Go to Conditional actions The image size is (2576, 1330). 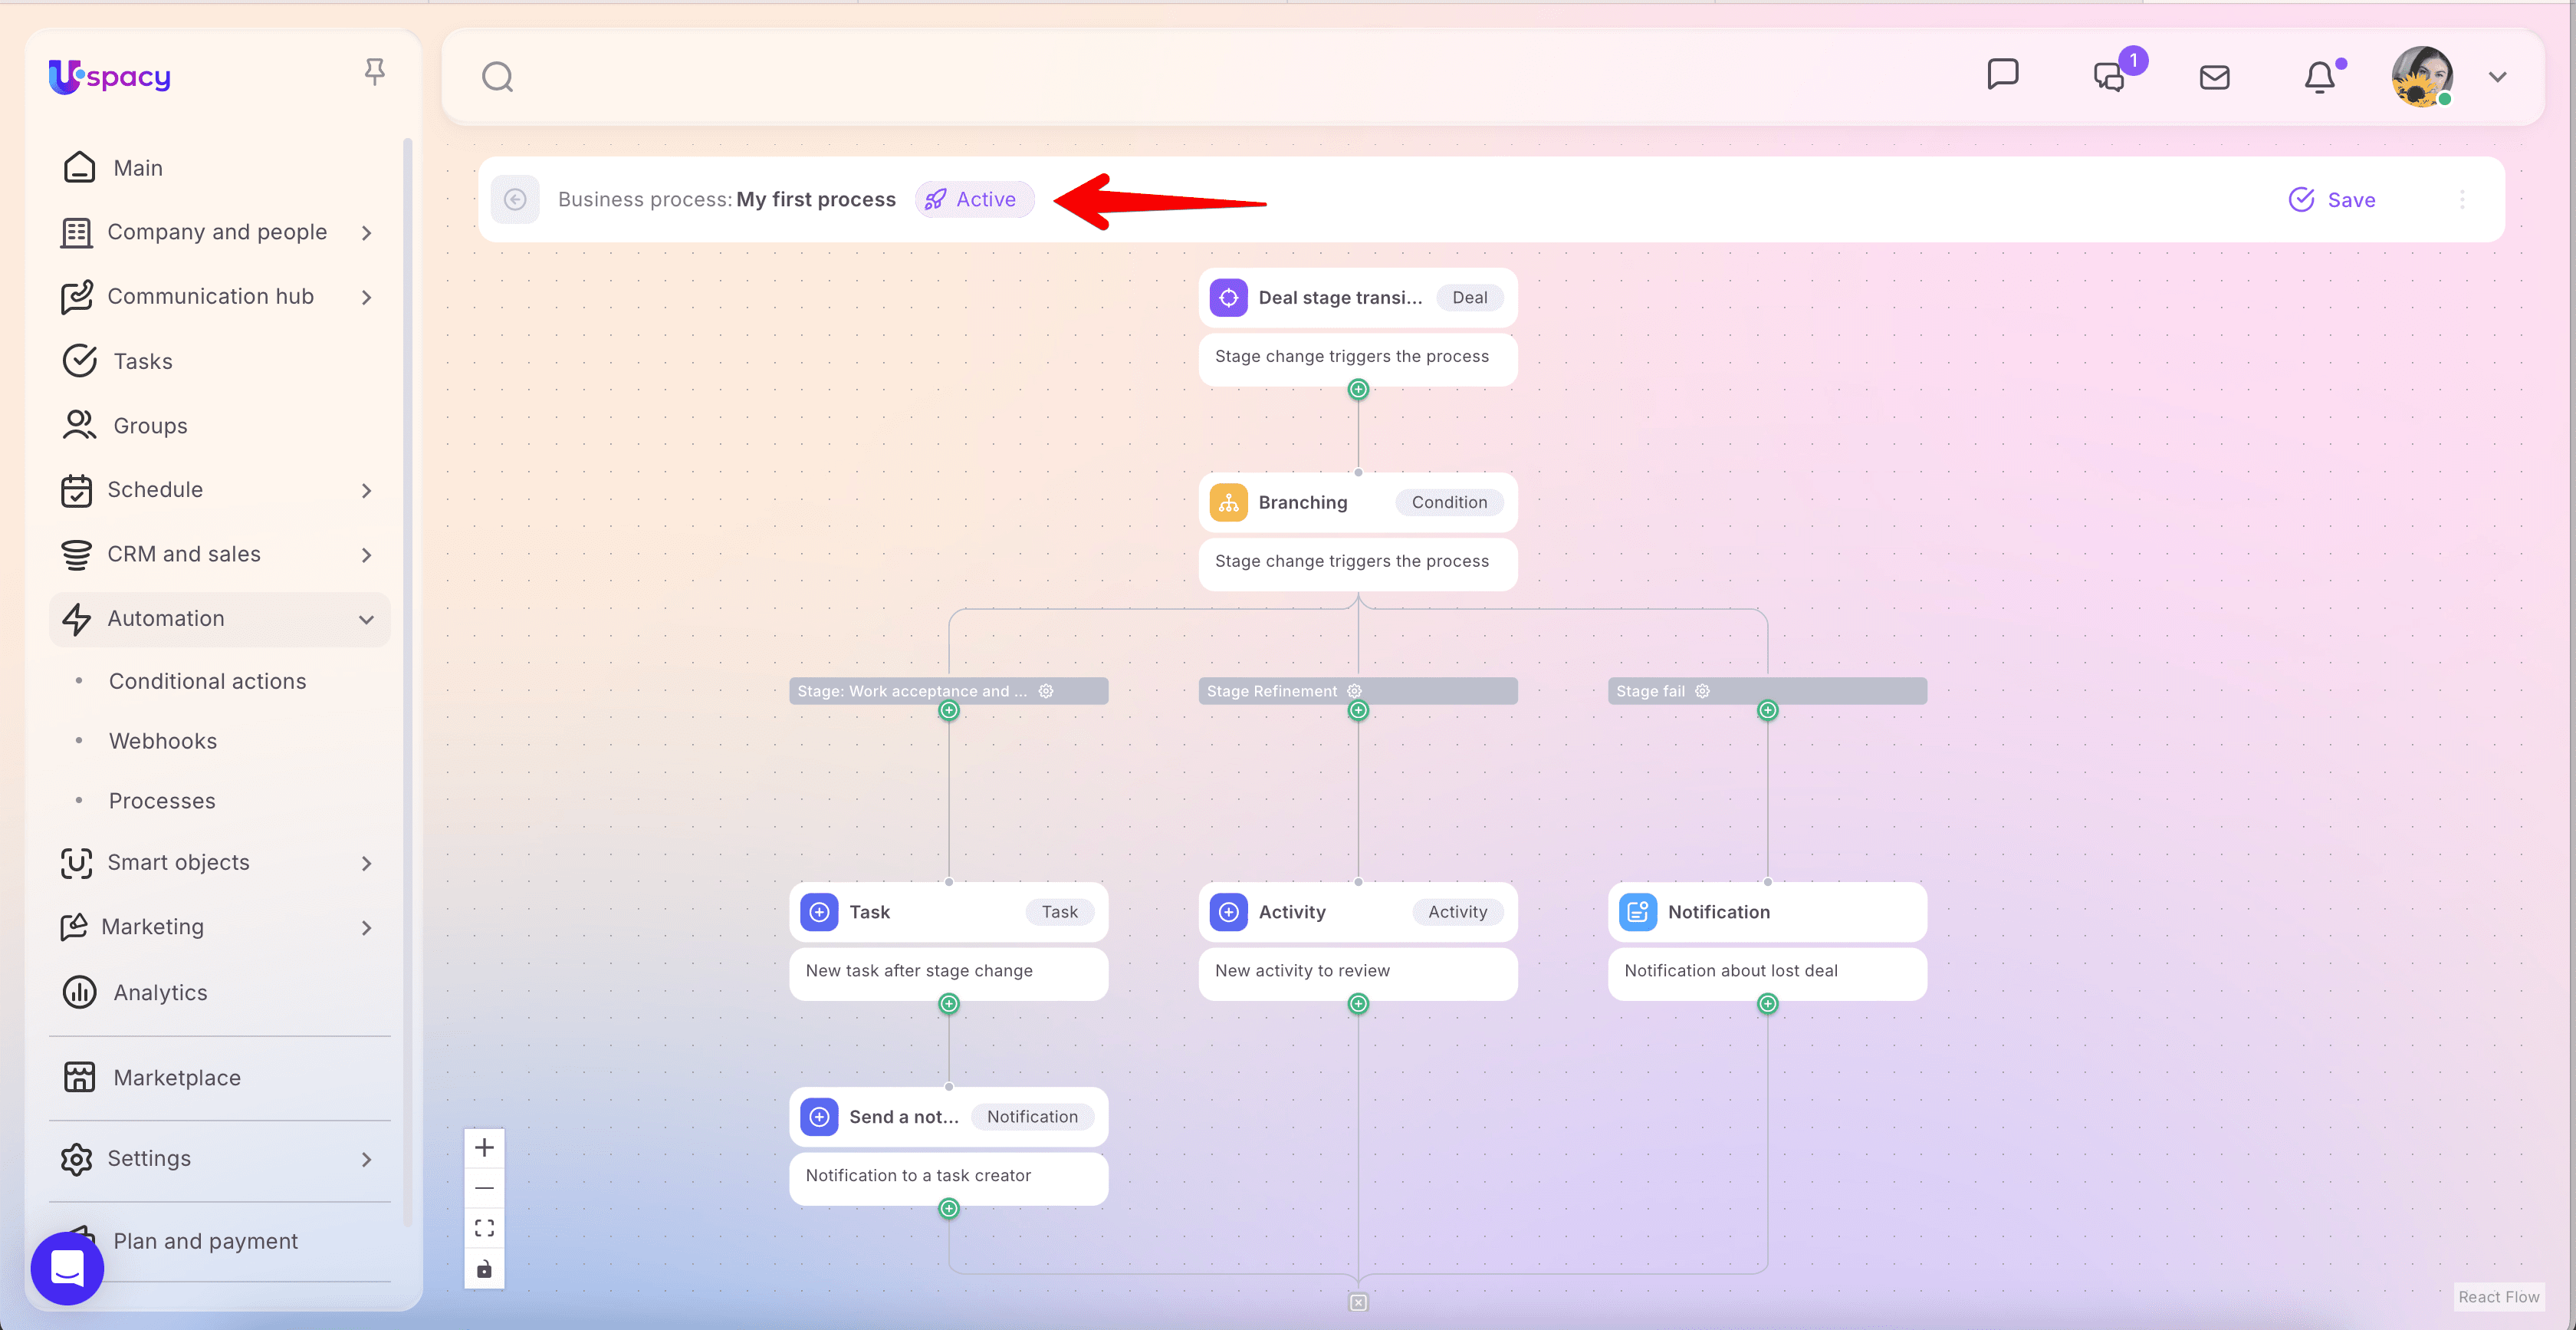(207, 680)
